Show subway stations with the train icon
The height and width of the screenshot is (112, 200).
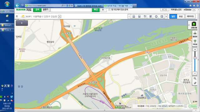pyautogui.click(x=139, y=16)
